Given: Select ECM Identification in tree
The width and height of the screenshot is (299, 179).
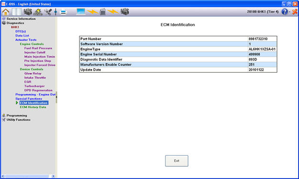Looking at the screenshot, I should click(34, 103).
